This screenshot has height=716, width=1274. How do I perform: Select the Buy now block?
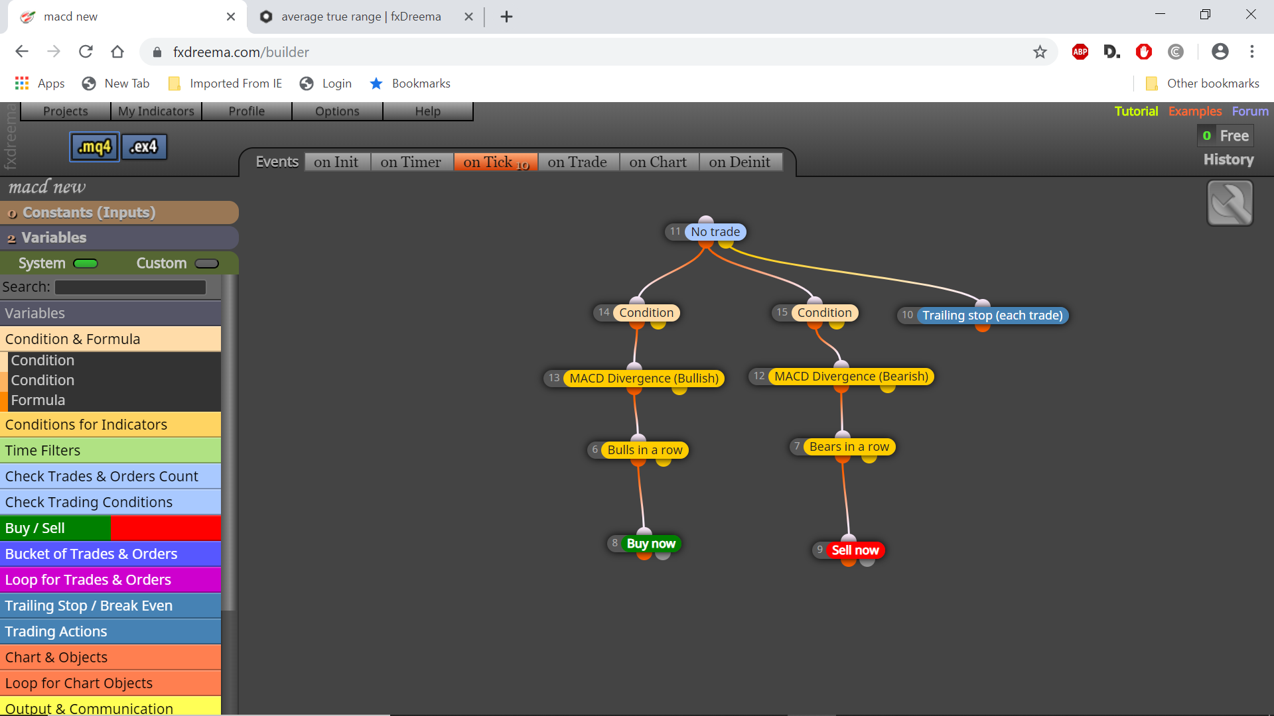[x=651, y=544]
